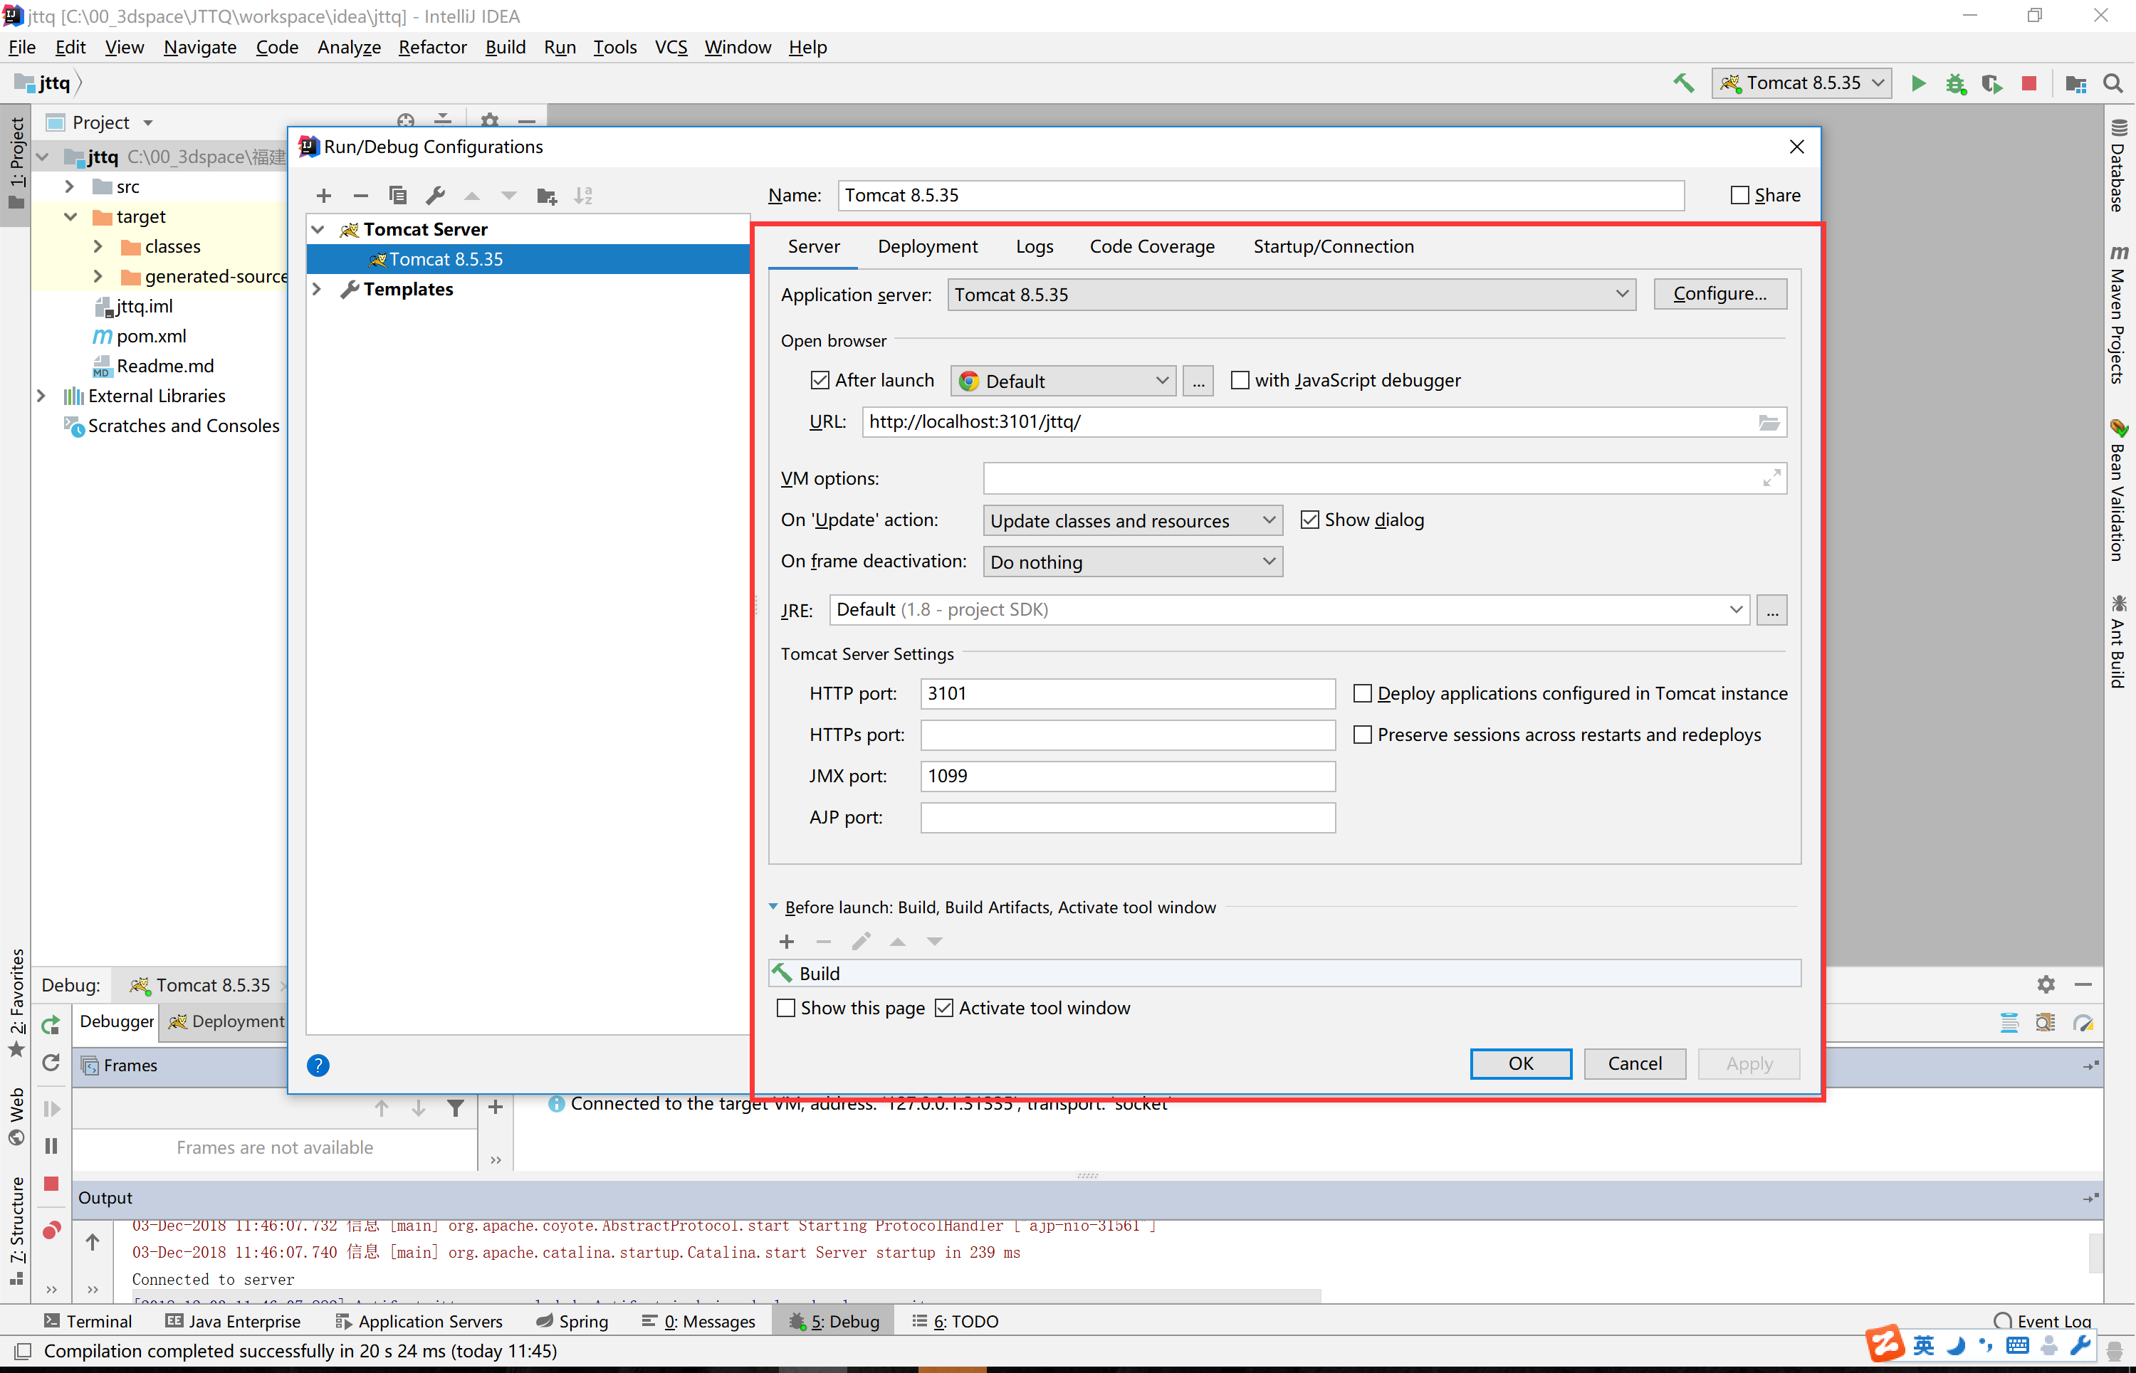Enable with JavaScript debugger checkbox
2136x1373 pixels.
pos(1240,381)
